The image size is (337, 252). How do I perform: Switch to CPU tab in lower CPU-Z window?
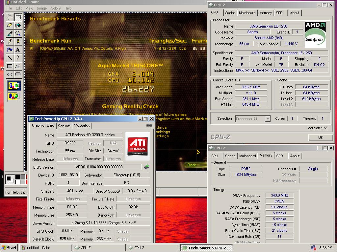click(215, 156)
